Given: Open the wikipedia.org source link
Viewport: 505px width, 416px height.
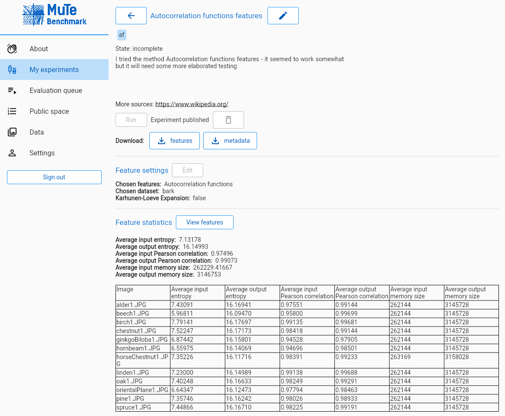Looking at the screenshot, I should (x=191, y=104).
